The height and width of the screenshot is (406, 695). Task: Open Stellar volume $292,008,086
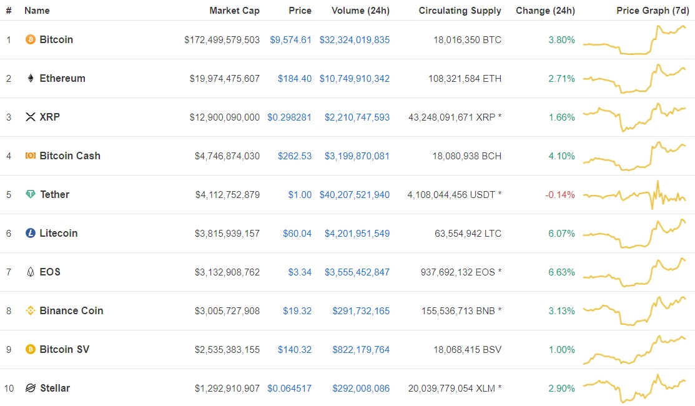(362, 389)
